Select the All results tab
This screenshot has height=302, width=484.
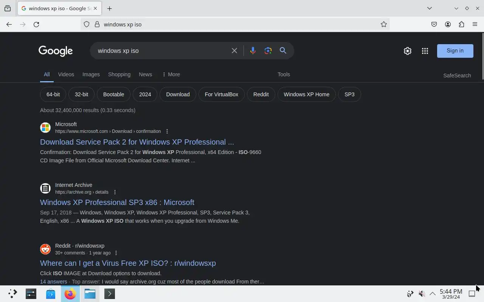pyautogui.click(x=47, y=74)
